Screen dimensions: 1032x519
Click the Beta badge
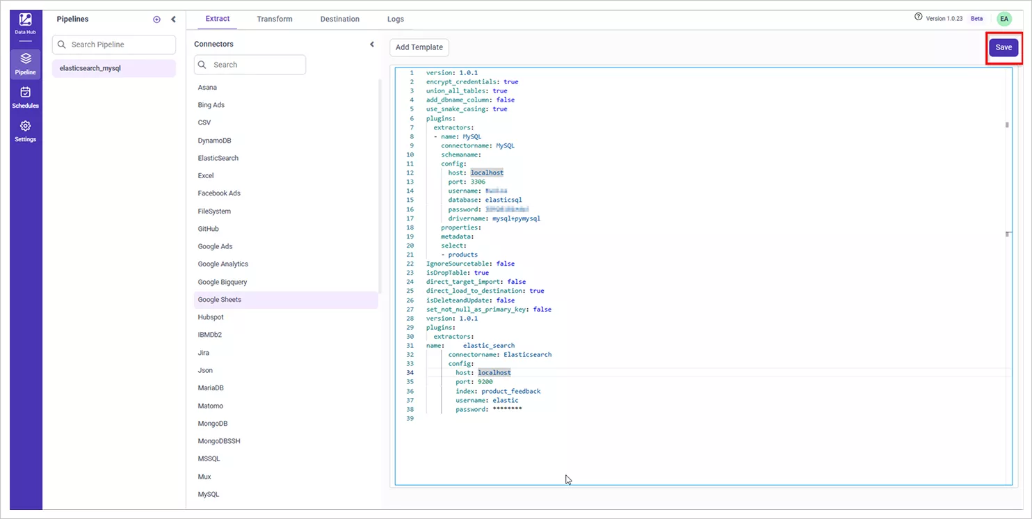[976, 19]
